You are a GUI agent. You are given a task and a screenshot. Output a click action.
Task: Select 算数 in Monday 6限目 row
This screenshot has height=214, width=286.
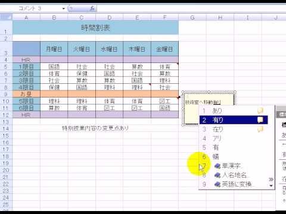pyautogui.click(x=54, y=108)
